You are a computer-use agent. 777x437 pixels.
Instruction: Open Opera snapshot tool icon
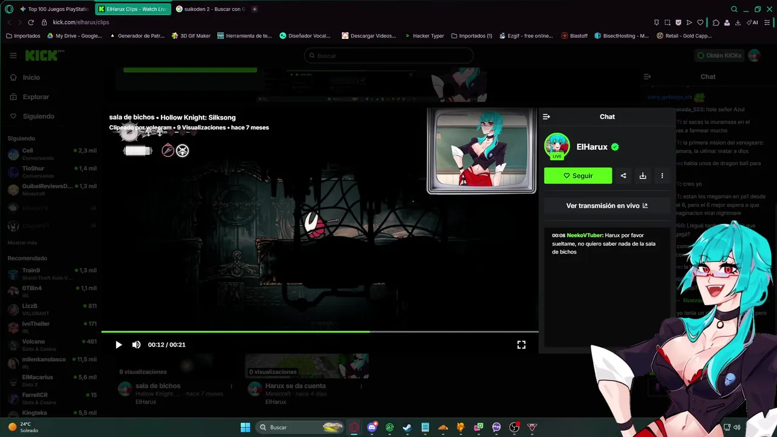pos(668,22)
